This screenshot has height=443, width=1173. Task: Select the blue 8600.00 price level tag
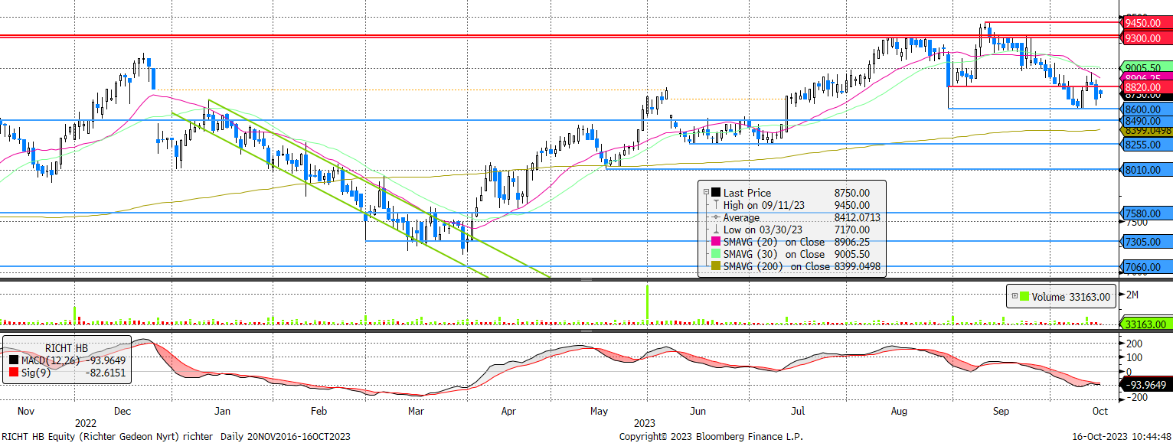tap(1145, 109)
